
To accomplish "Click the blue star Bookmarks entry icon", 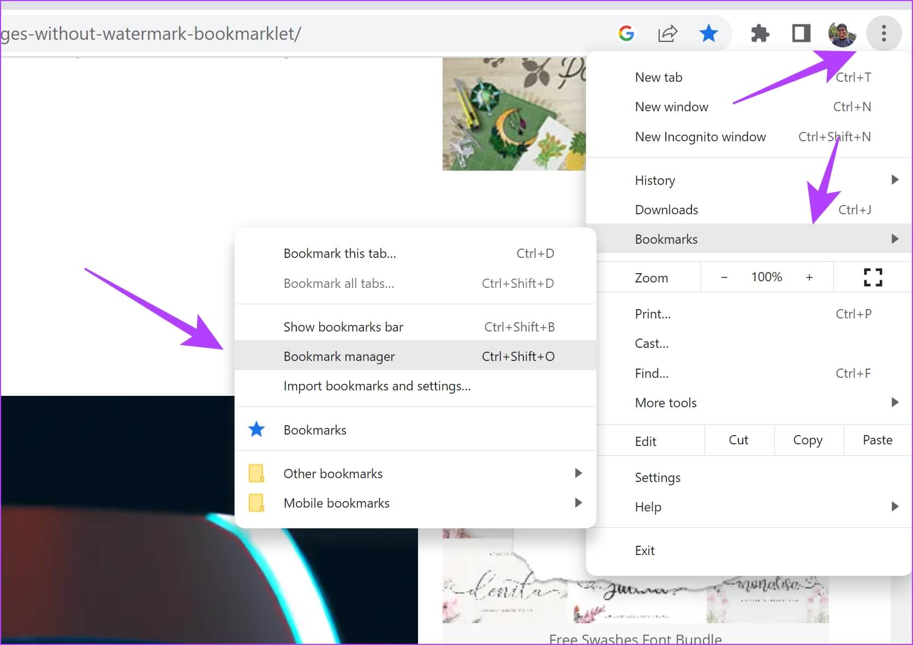I will (256, 430).
